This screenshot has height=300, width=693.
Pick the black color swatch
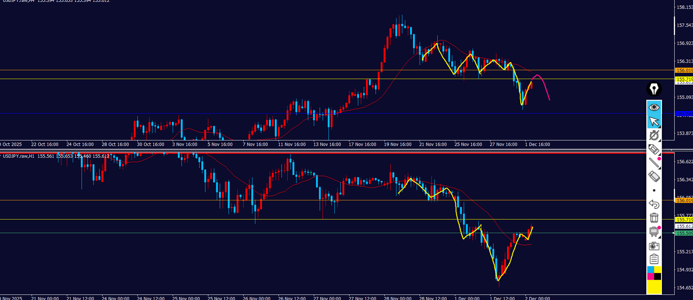pyautogui.click(x=658, y=276)
